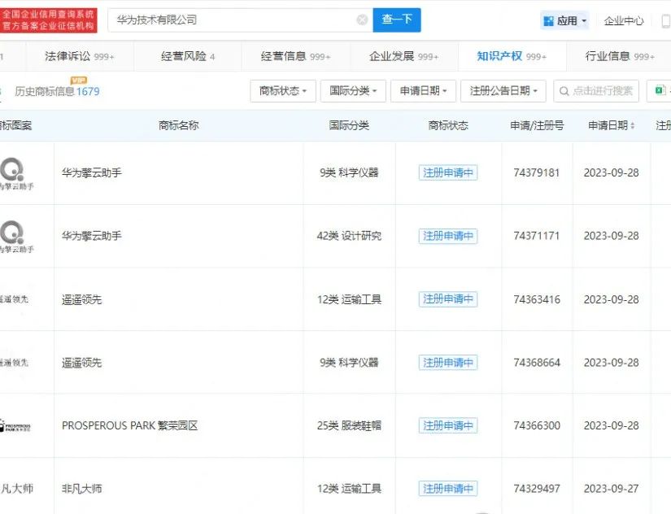Click 非凡大师 trademark name
The height and width of the screenshot is (514, 671).
[81, 488]
